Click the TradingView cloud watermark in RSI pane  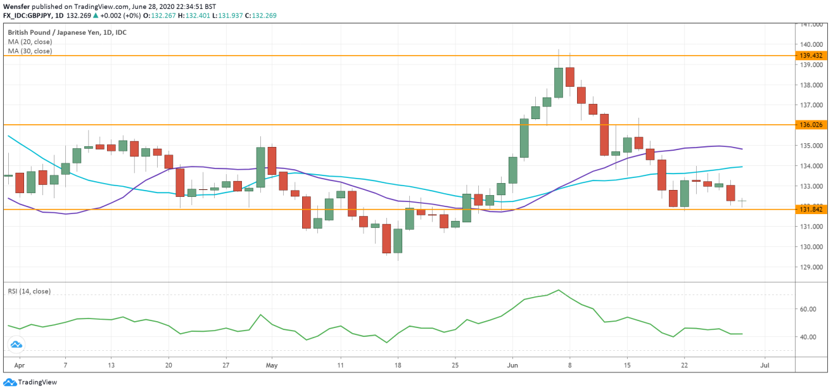(17, 345)
